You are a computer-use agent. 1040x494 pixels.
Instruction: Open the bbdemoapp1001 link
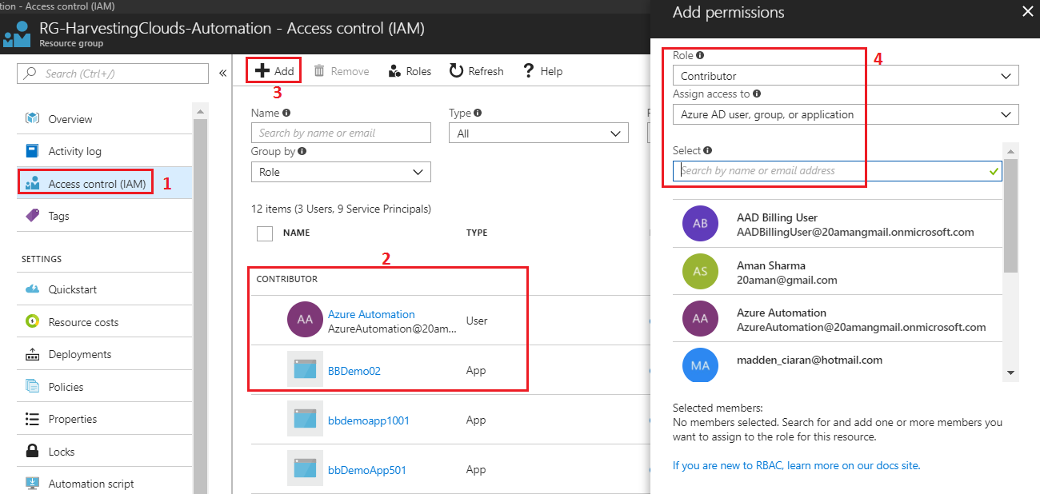(369, 420)
